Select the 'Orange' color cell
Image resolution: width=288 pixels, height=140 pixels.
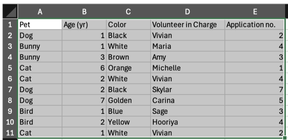128,68
